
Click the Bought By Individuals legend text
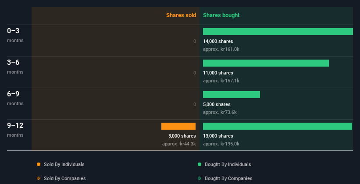click(228, 164)
